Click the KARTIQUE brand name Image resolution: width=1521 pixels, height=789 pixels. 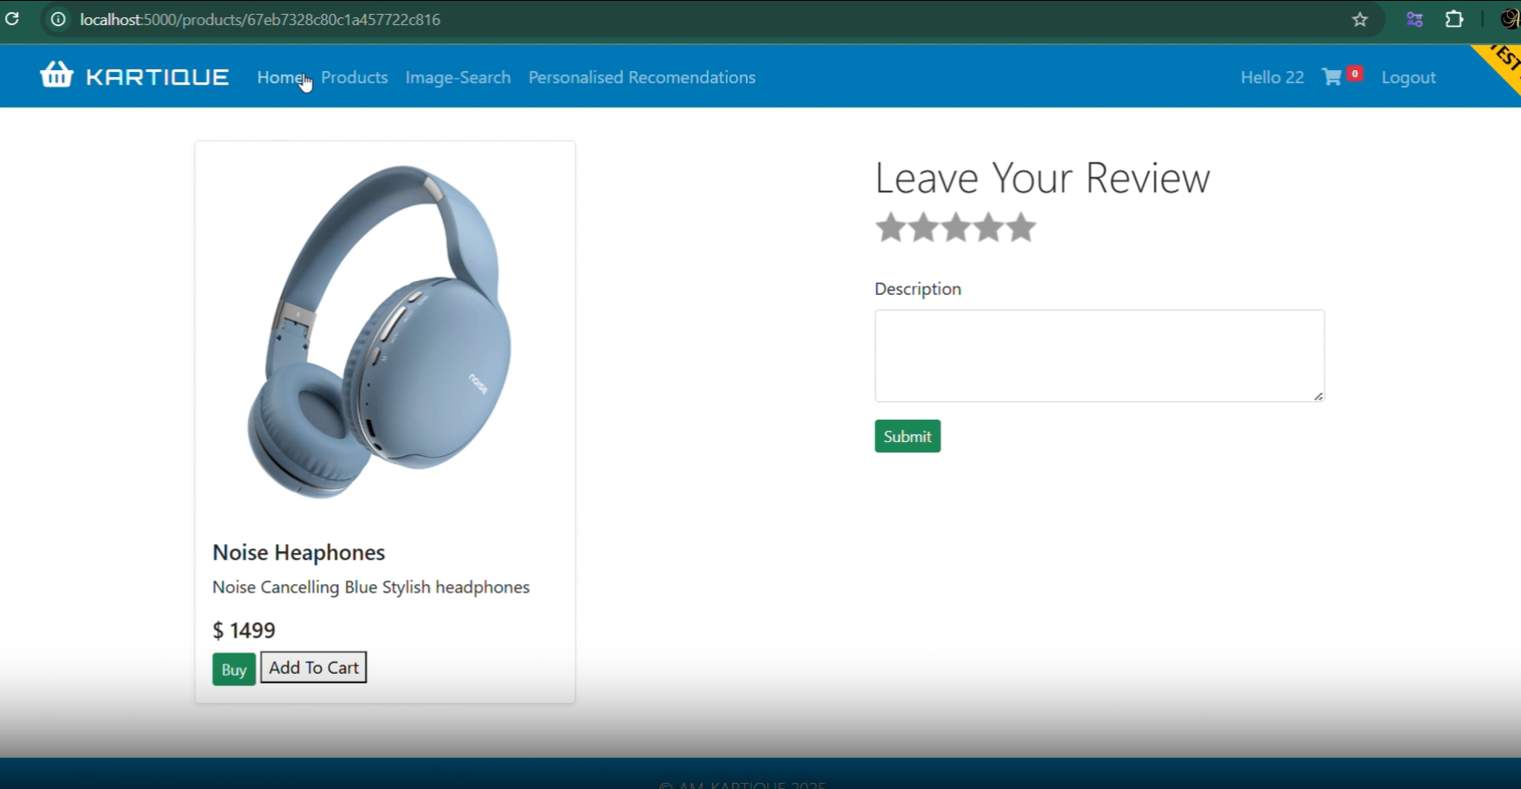click(157, 77)
